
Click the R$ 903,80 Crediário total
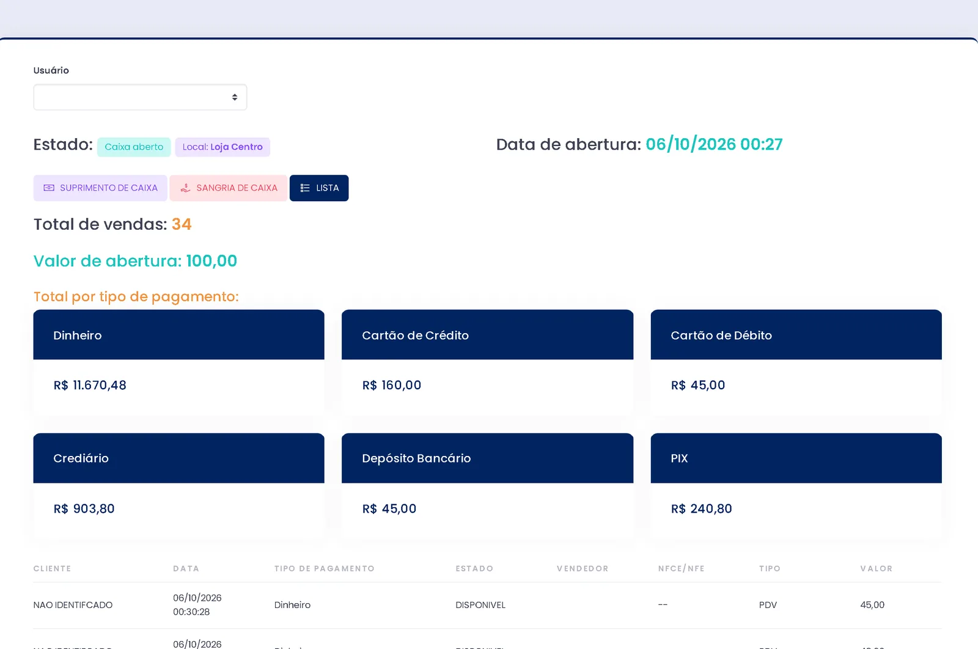(x=84, y=509)
